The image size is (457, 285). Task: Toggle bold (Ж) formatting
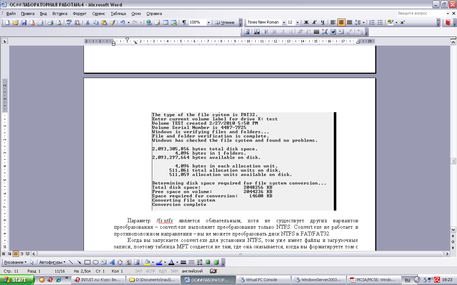(x=306, y=22)
